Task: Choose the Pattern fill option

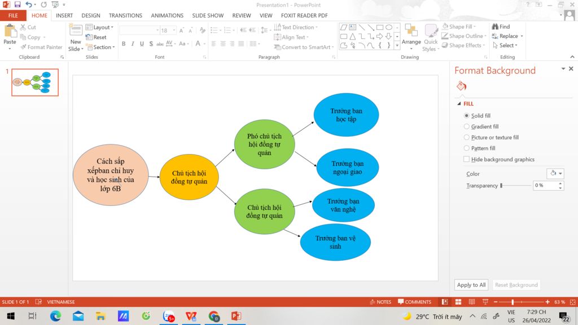Action: click(x=466, y=148)
